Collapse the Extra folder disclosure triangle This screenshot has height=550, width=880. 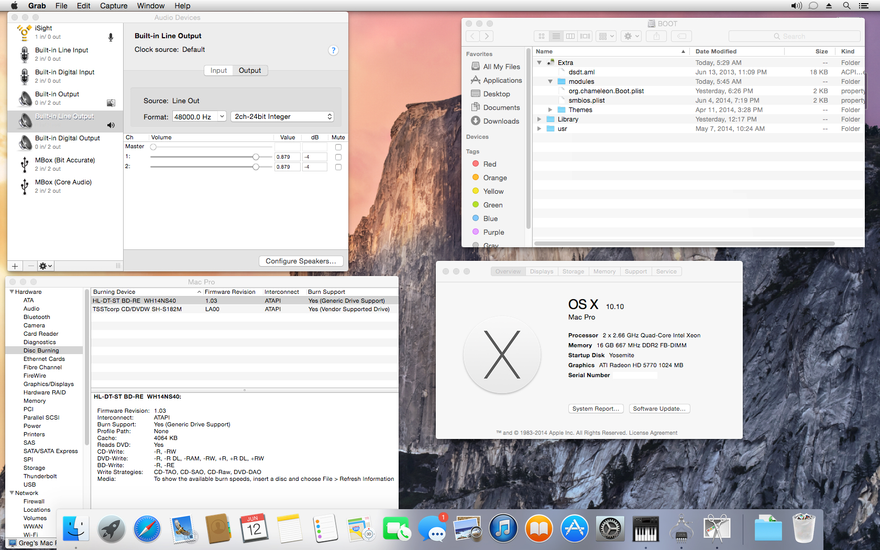(539, 63)
